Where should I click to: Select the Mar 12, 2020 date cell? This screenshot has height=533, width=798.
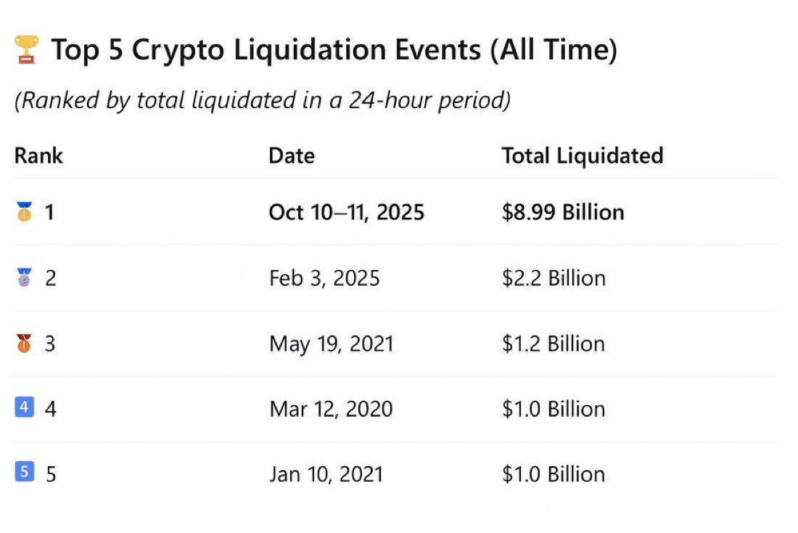(x=332, y=409)
